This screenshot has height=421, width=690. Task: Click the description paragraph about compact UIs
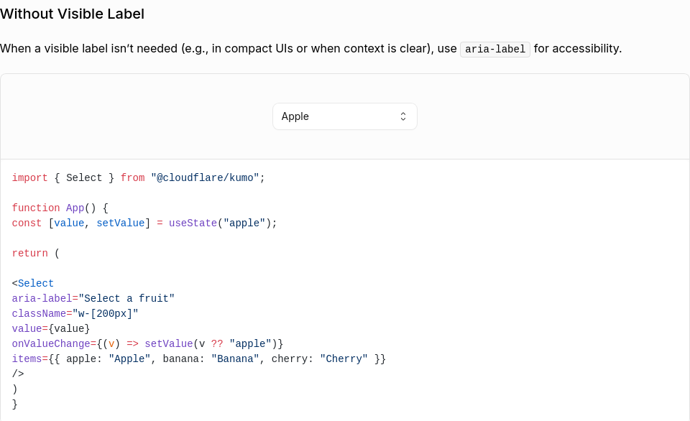pos(310,48)
